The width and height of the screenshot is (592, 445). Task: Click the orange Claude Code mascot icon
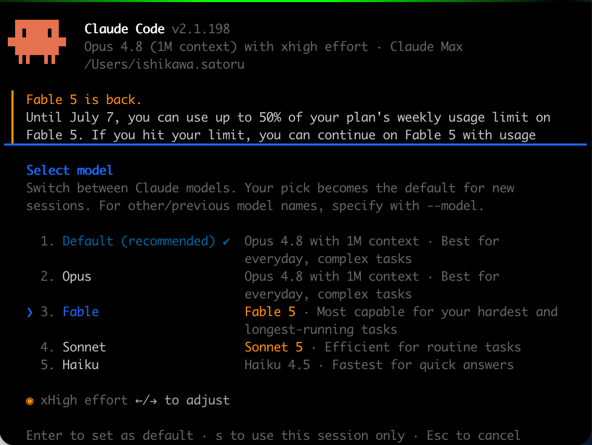pyautogui.click(x=37, y=42)
